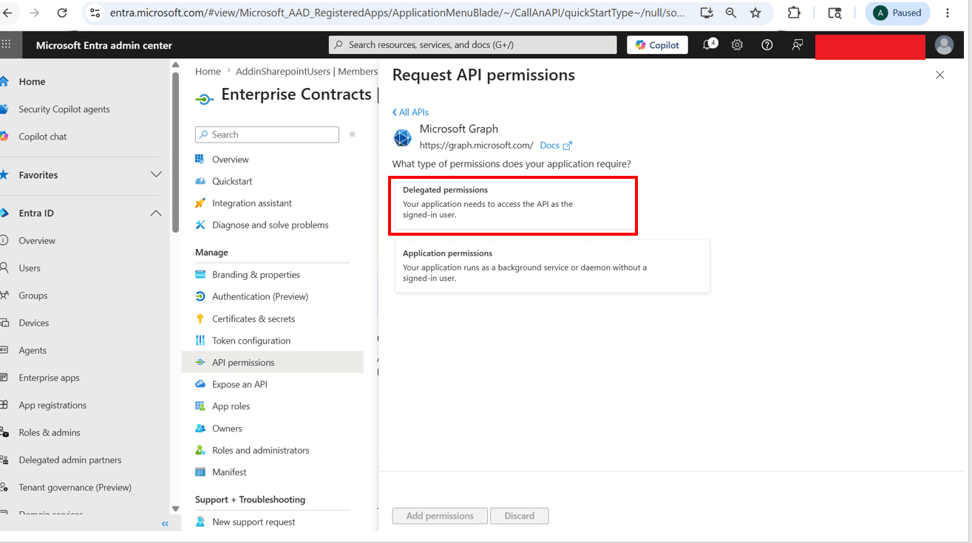Bookmark this page with star icon
The height and width of the screenshot is (543, 972).
(x=755, y=13)
